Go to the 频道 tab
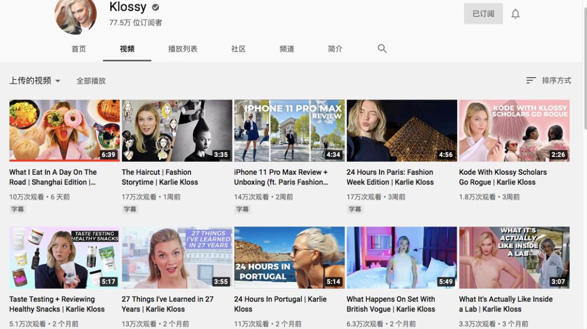 click(287, 49)
